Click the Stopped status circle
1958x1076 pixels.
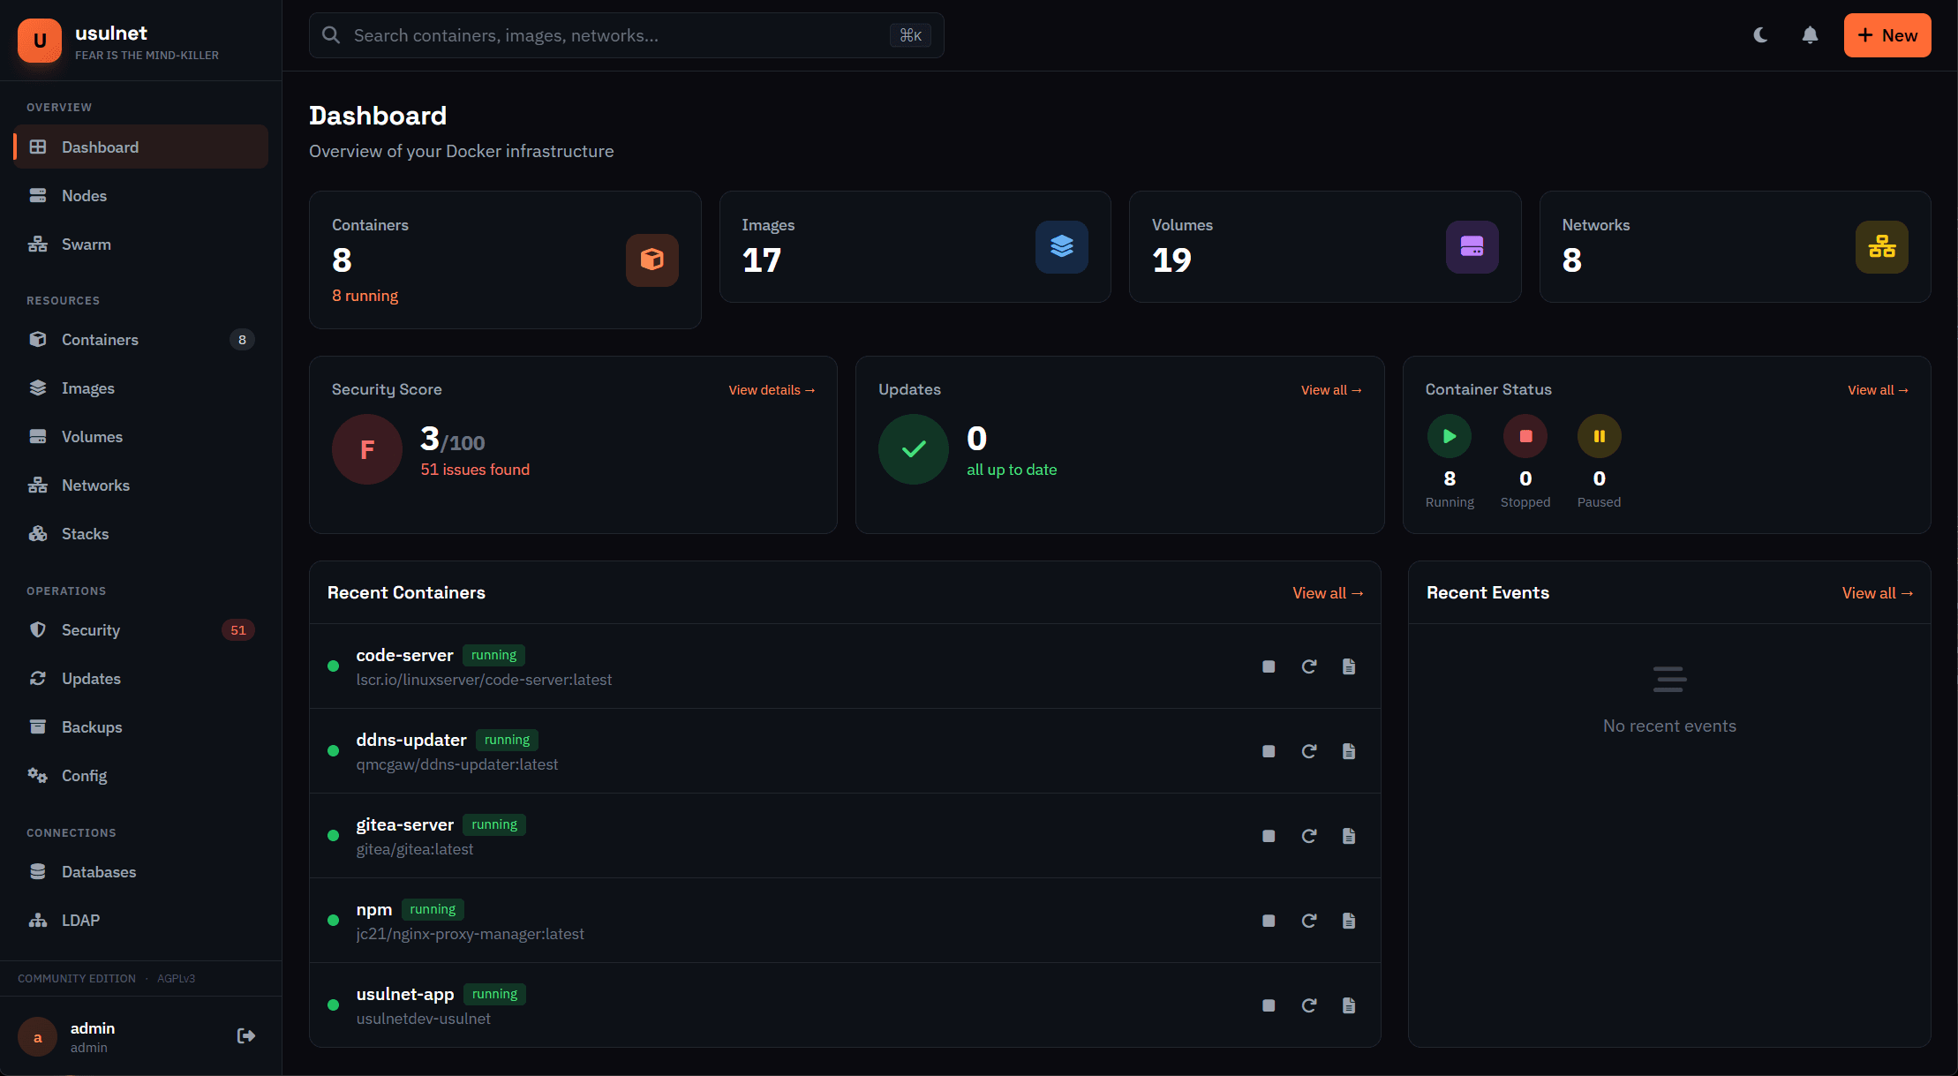coord(1525,435)
